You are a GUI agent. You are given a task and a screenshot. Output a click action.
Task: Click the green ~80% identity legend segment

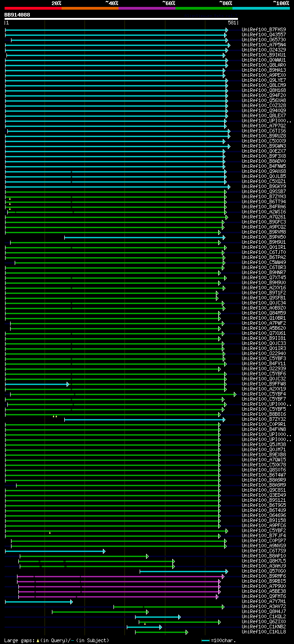[x=204, y=8]
